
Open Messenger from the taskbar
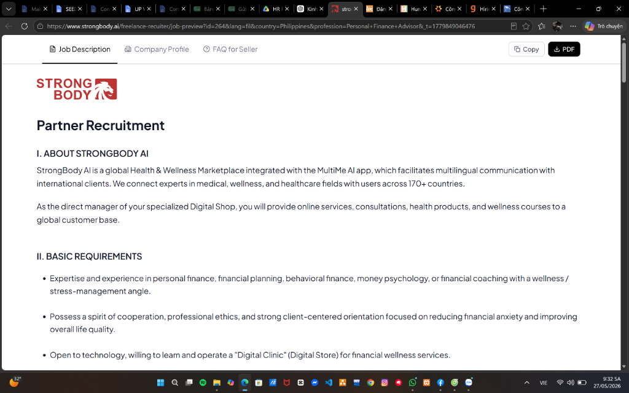click(x=314, y=383)
